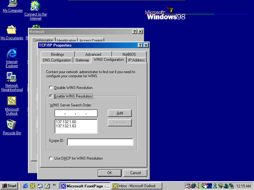
Task: Switch to the Advanced tab
Action: click(93, 54)
